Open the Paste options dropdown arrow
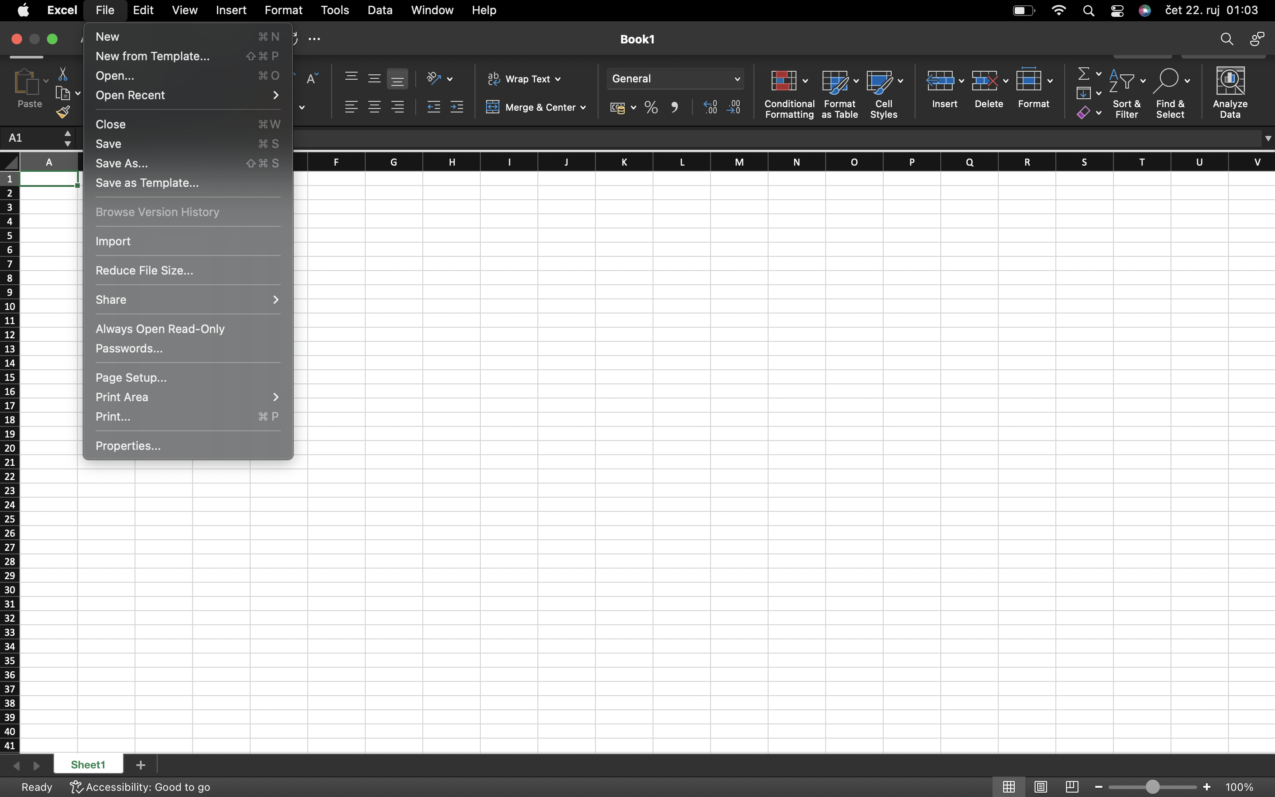The height and width of the screenshot is (797, 1275). 46,81
